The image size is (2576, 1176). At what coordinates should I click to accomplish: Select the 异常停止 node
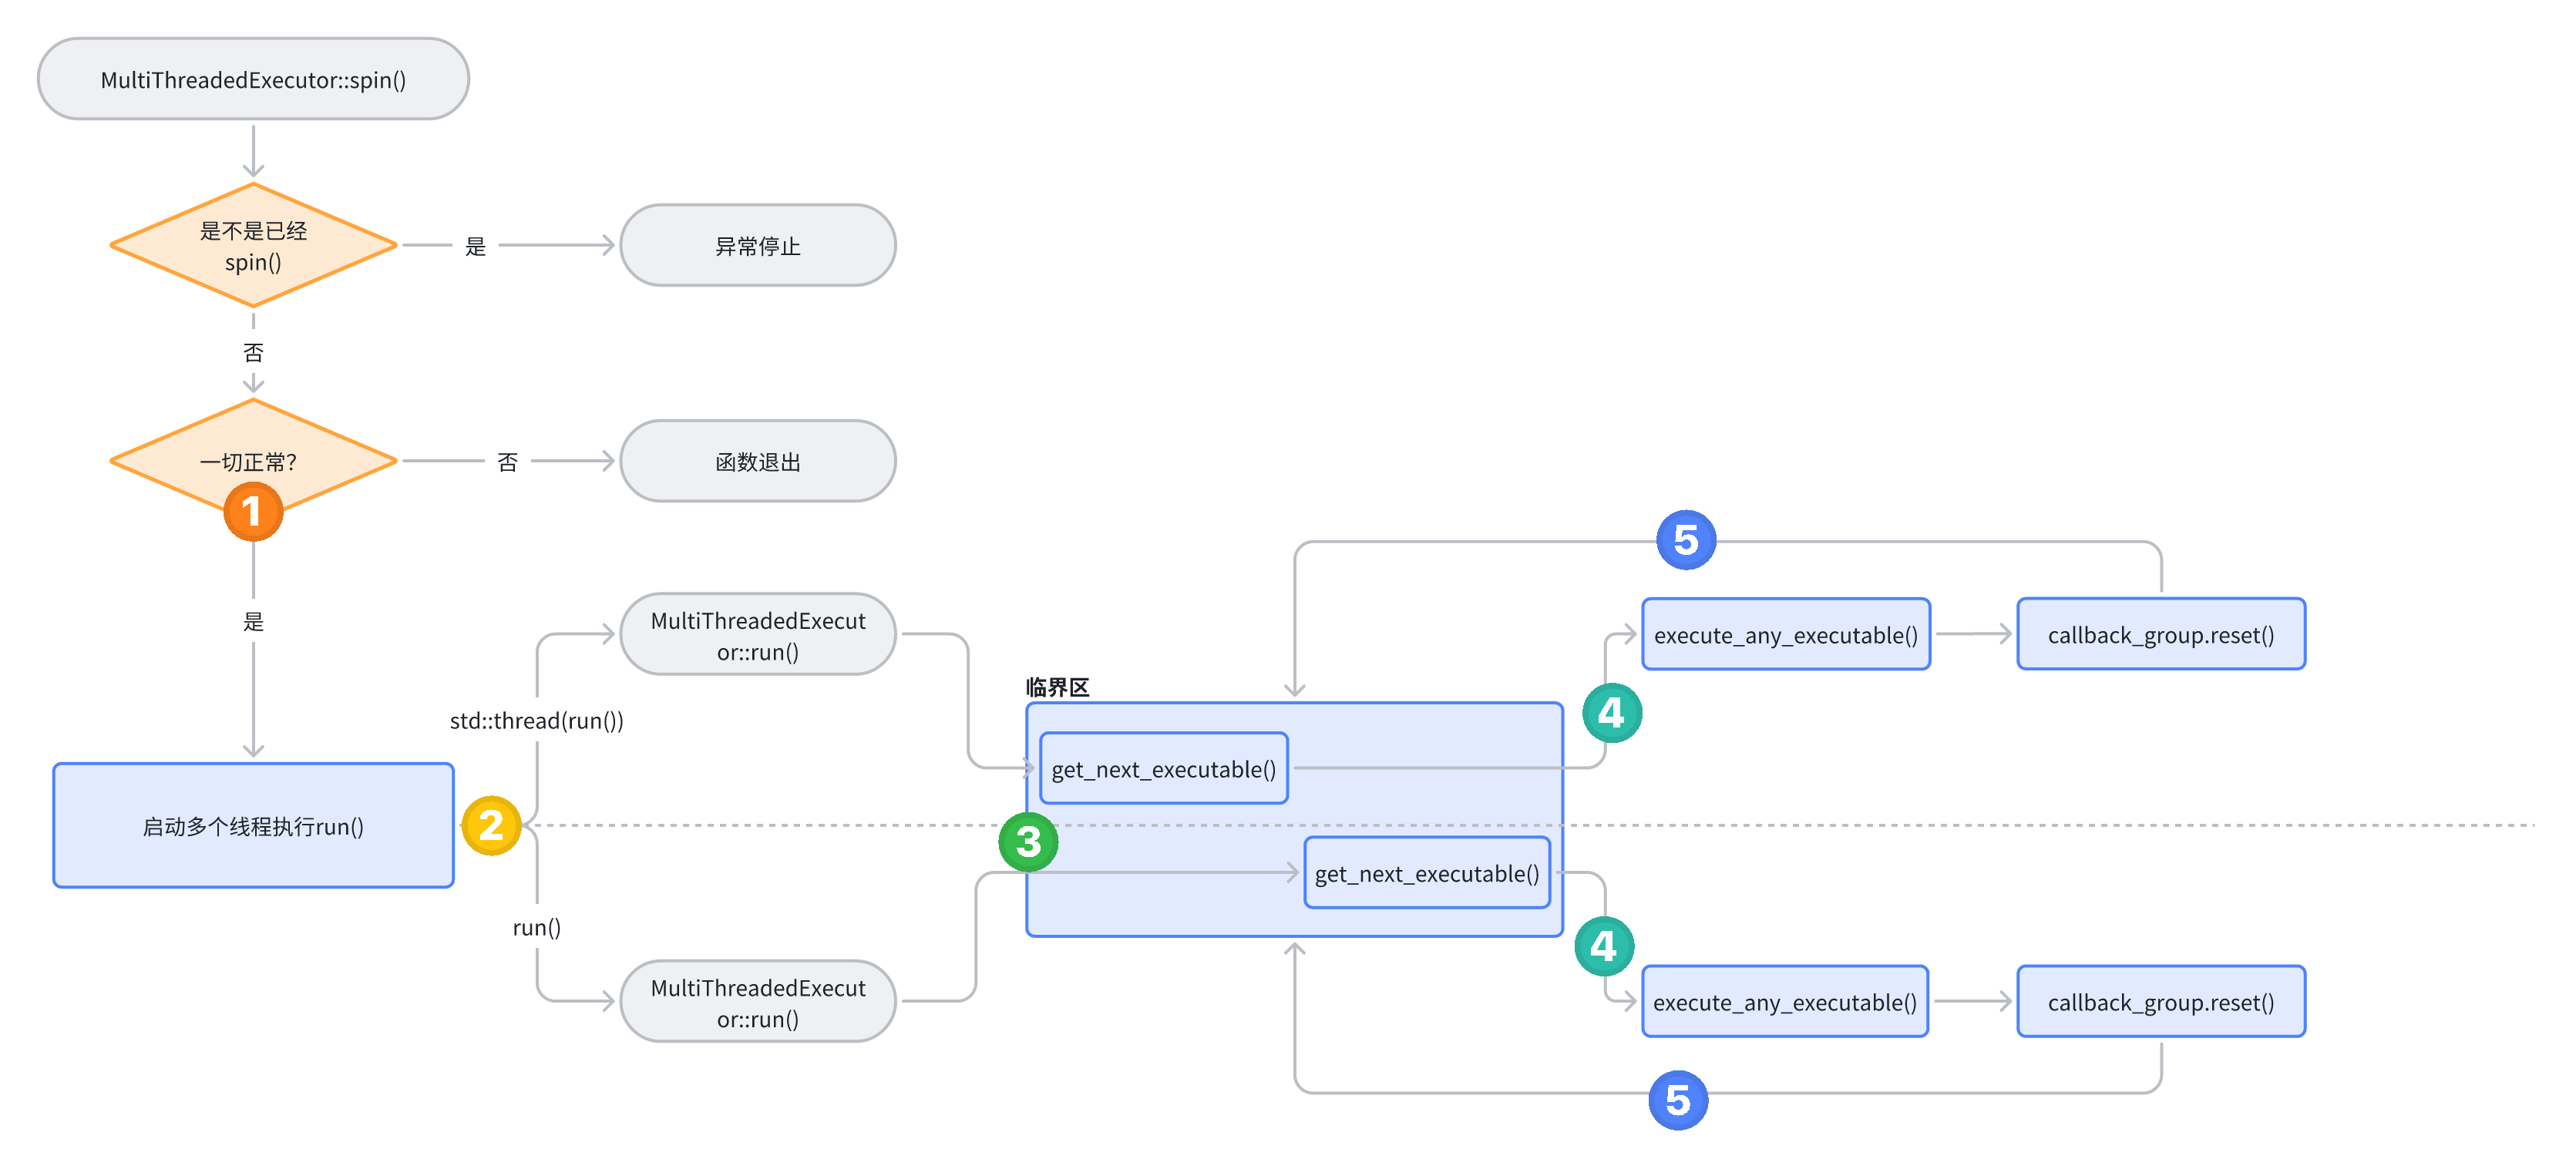click(x=758, y=245)
